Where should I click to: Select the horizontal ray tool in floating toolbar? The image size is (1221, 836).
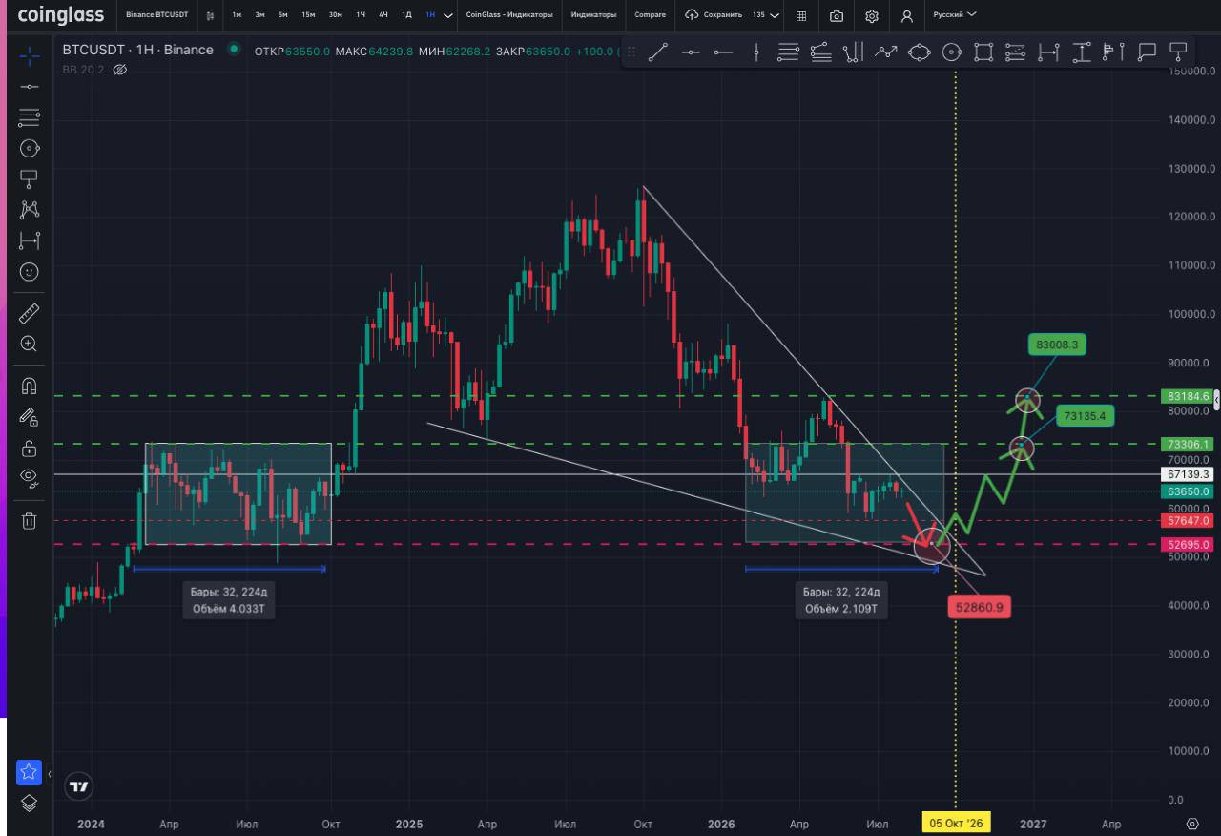click(723, 53)
